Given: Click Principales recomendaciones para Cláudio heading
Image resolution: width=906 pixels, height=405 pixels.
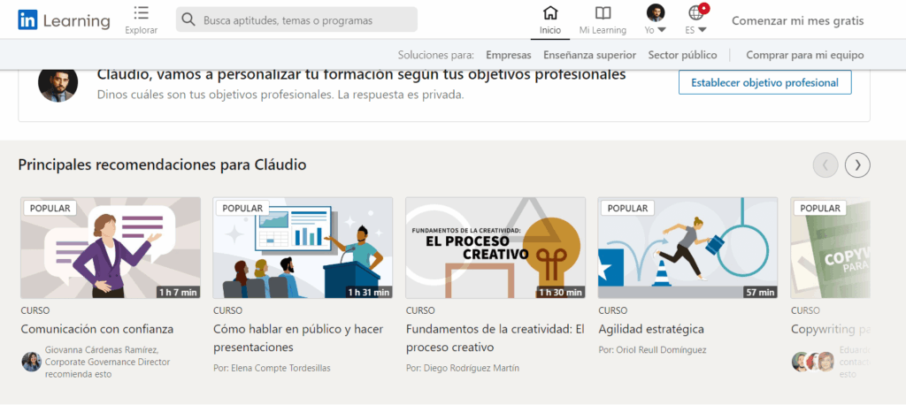Looking at the screenshot, I should pos(163,165).
